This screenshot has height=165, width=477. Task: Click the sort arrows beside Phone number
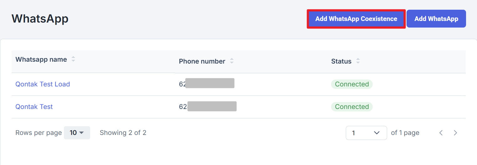pyautogui.click(x=232, y=61)
